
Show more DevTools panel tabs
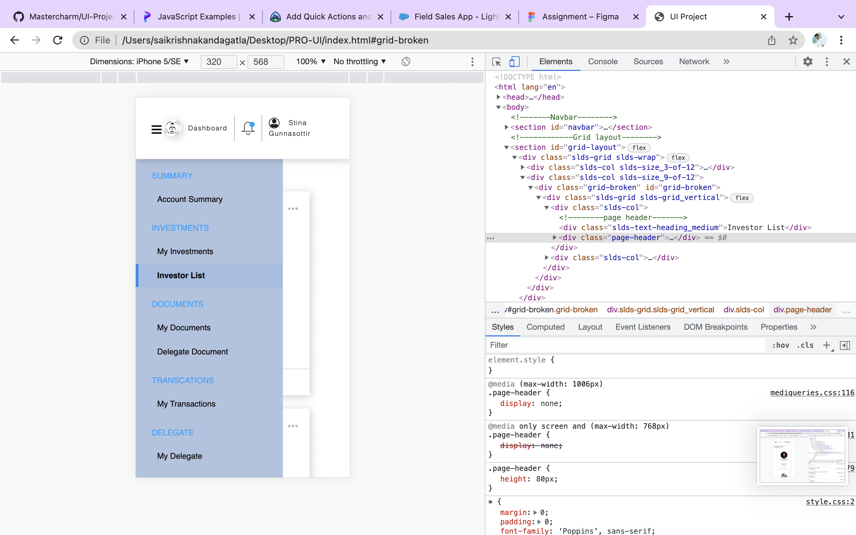(x=727, y=62)
